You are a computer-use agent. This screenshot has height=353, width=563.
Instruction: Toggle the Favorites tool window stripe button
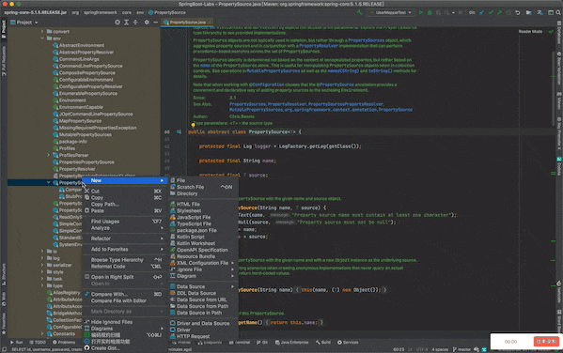pyautogui.click(x=4, y=324)
